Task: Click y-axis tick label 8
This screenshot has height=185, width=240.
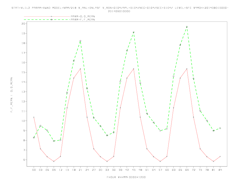Action: [x=24, y=141]
